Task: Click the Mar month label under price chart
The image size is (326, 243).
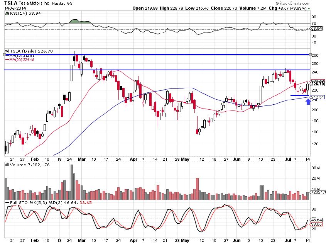Action: coord(81,159)
